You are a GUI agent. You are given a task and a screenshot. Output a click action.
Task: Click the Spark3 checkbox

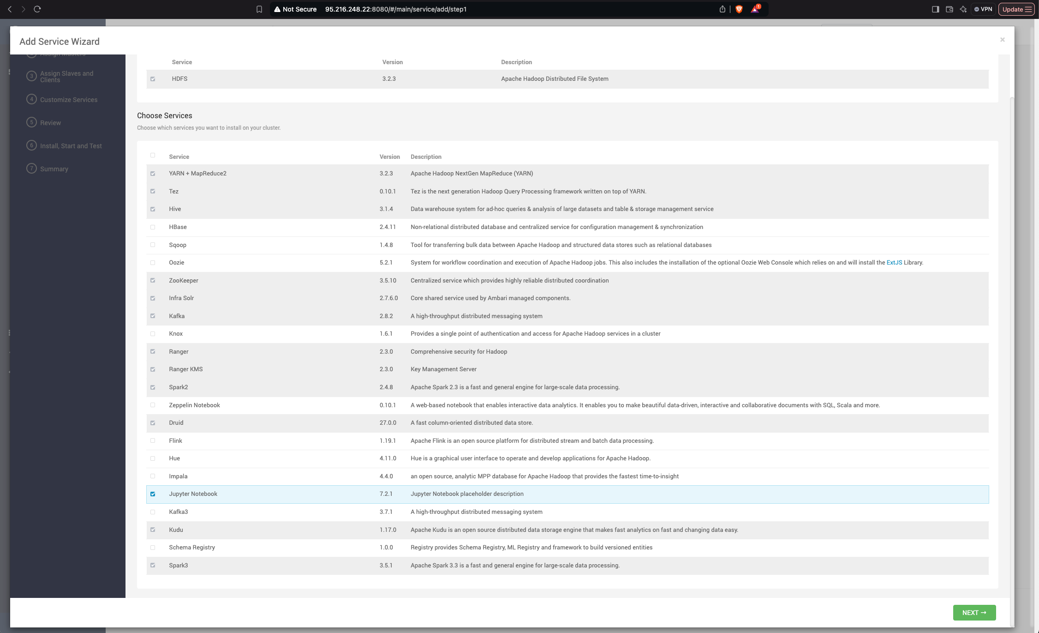(x=153, y=565)
